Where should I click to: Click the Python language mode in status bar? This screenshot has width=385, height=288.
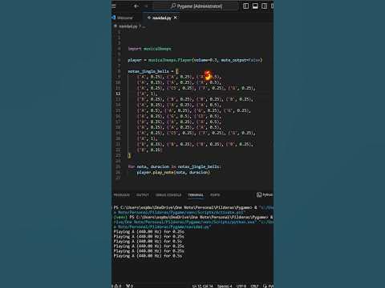click(270, 286)
